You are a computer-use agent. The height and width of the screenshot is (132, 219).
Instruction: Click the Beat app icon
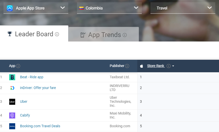[12, 77]
